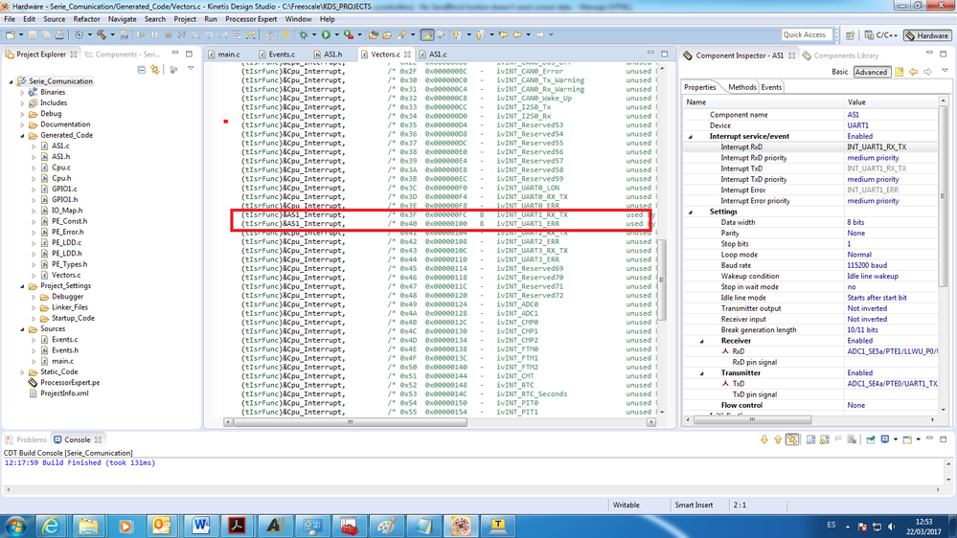
Task: Click the highlighted pencil mark occurrences icon
Action: tap(427, 34)
